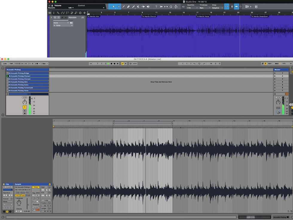
Task: Open the Timebase Bars dropdown
Action: click(205, 8)
